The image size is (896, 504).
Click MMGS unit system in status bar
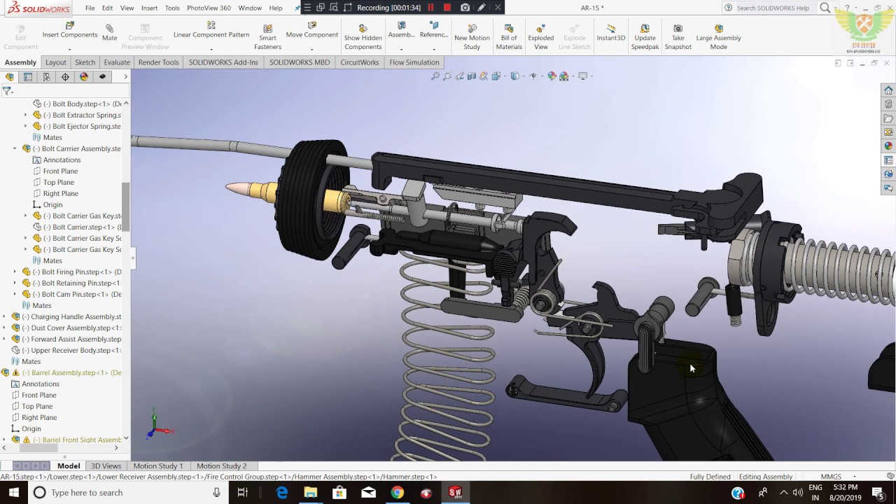point(831,477)
